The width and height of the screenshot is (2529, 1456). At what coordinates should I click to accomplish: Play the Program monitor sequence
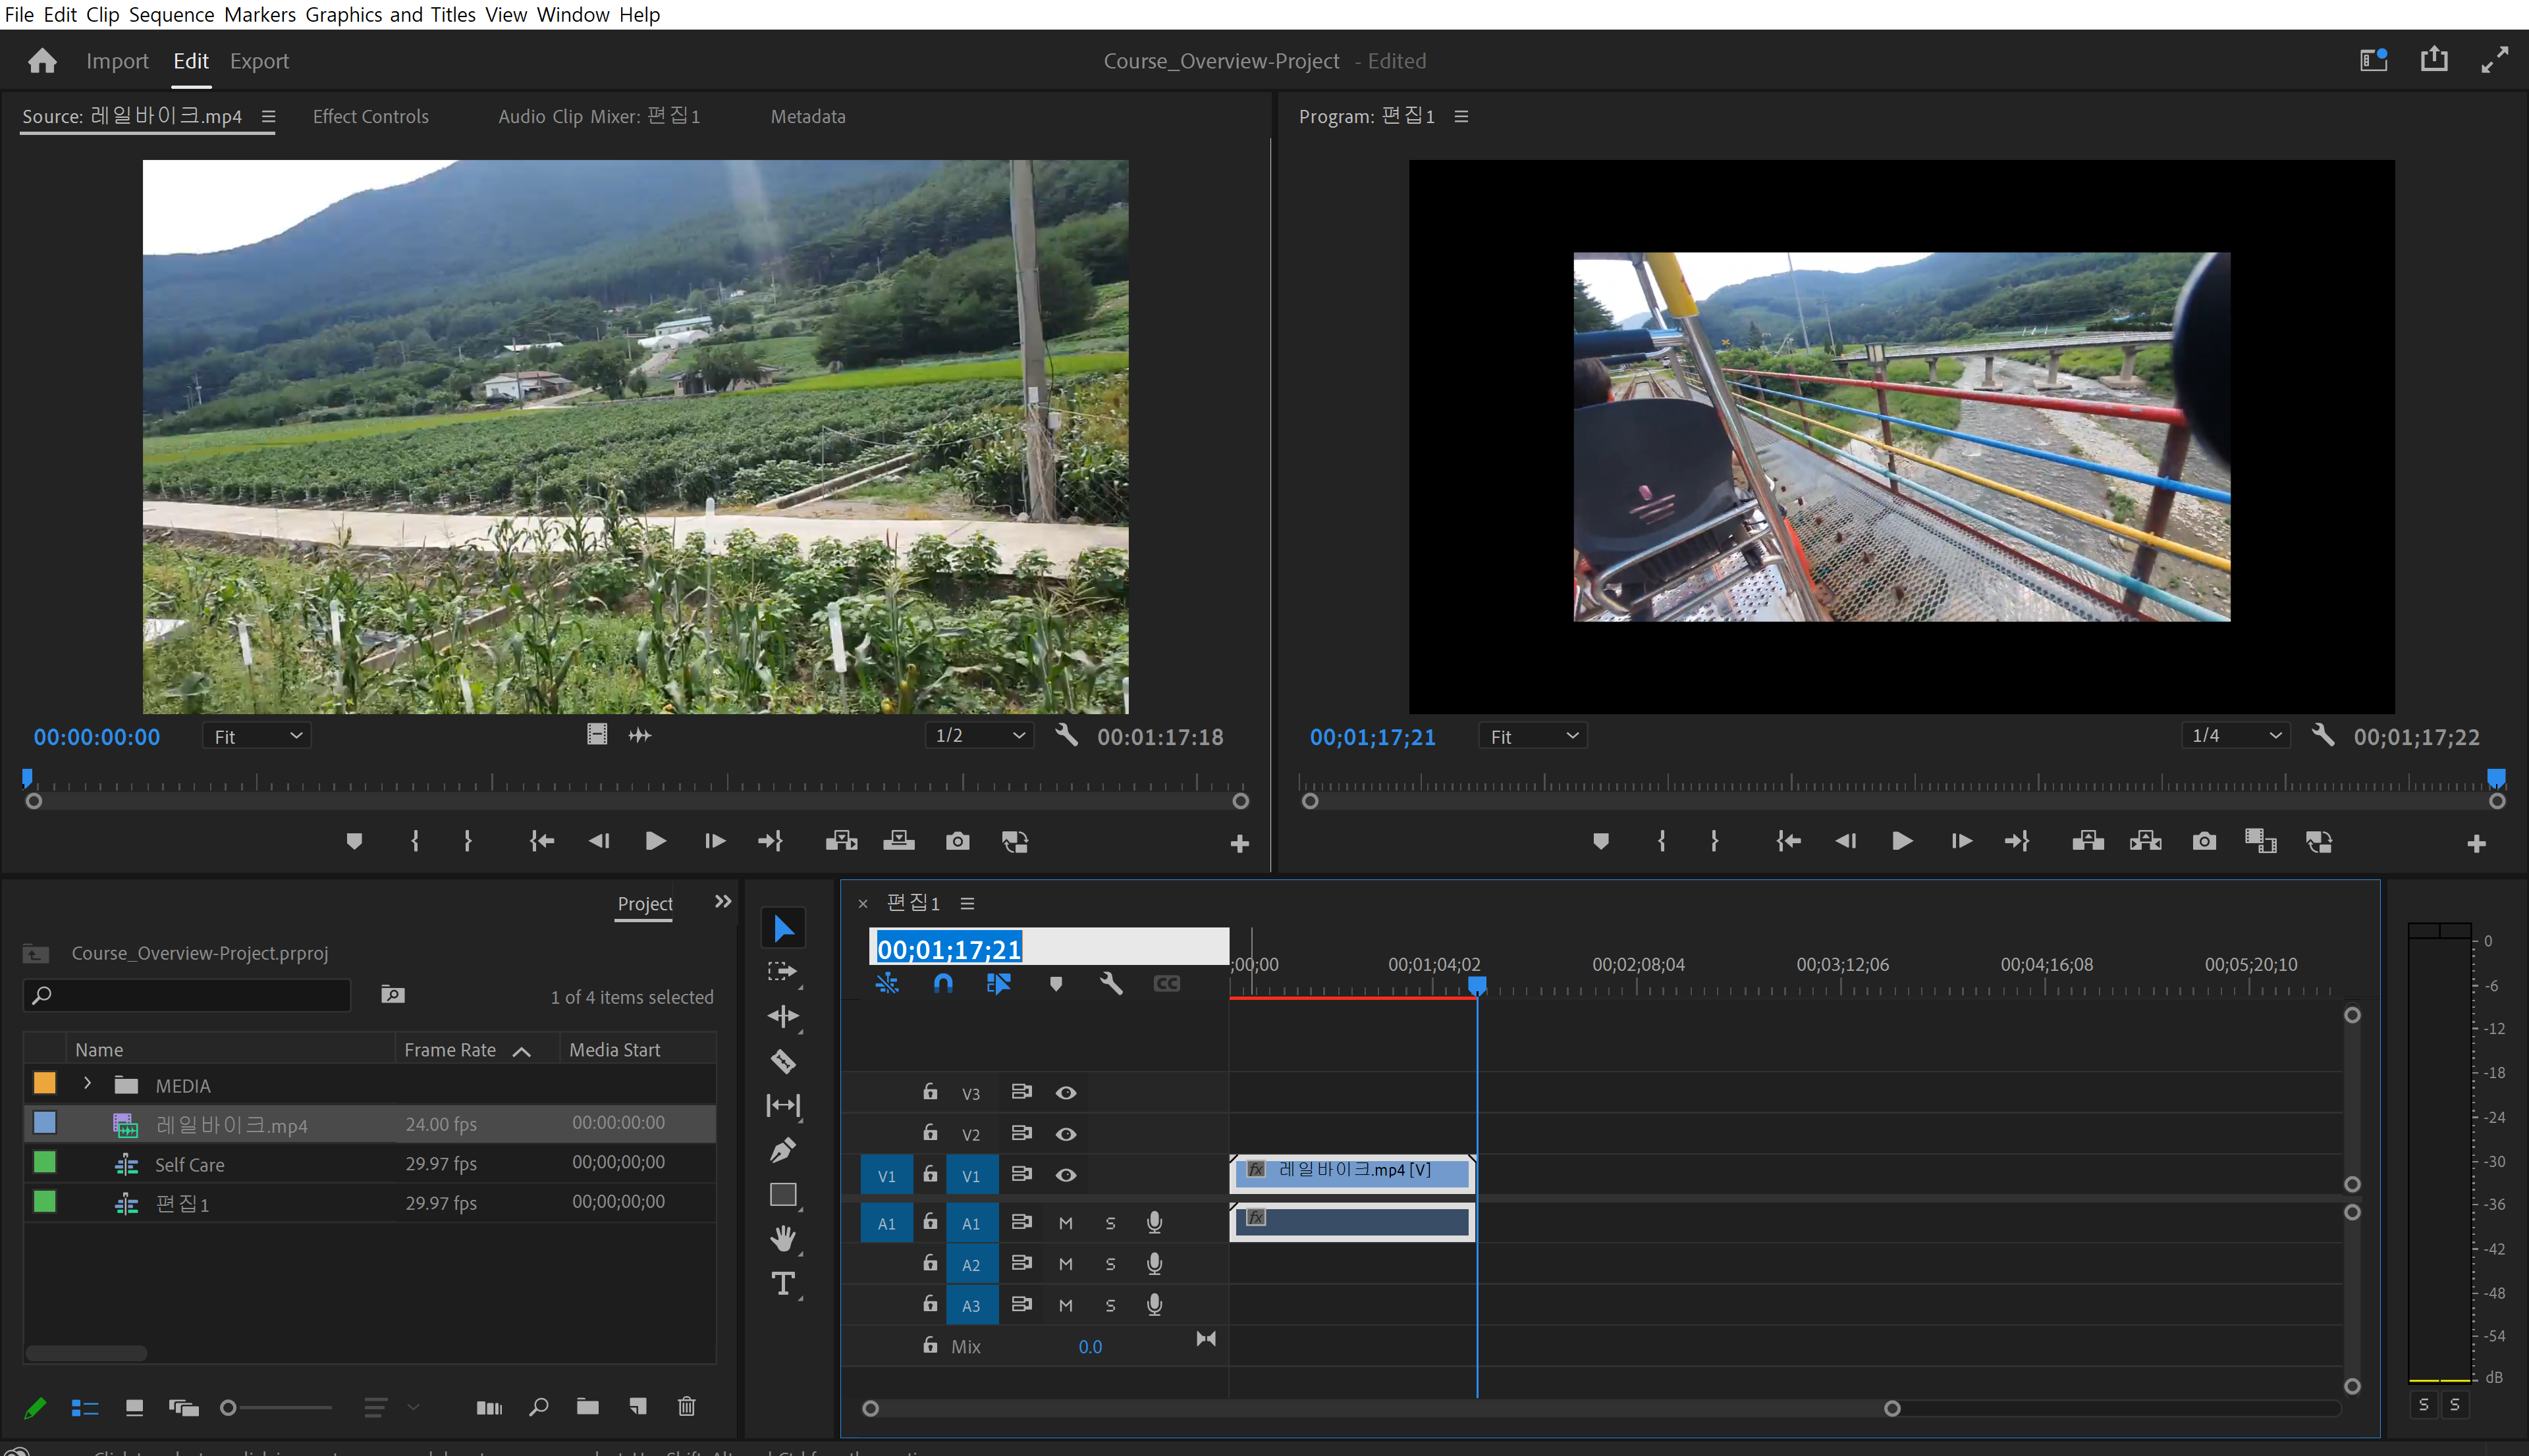1902,842
